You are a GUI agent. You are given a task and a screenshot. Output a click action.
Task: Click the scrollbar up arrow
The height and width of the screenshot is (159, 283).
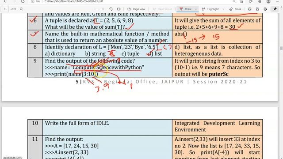click(x=281, y=7)
